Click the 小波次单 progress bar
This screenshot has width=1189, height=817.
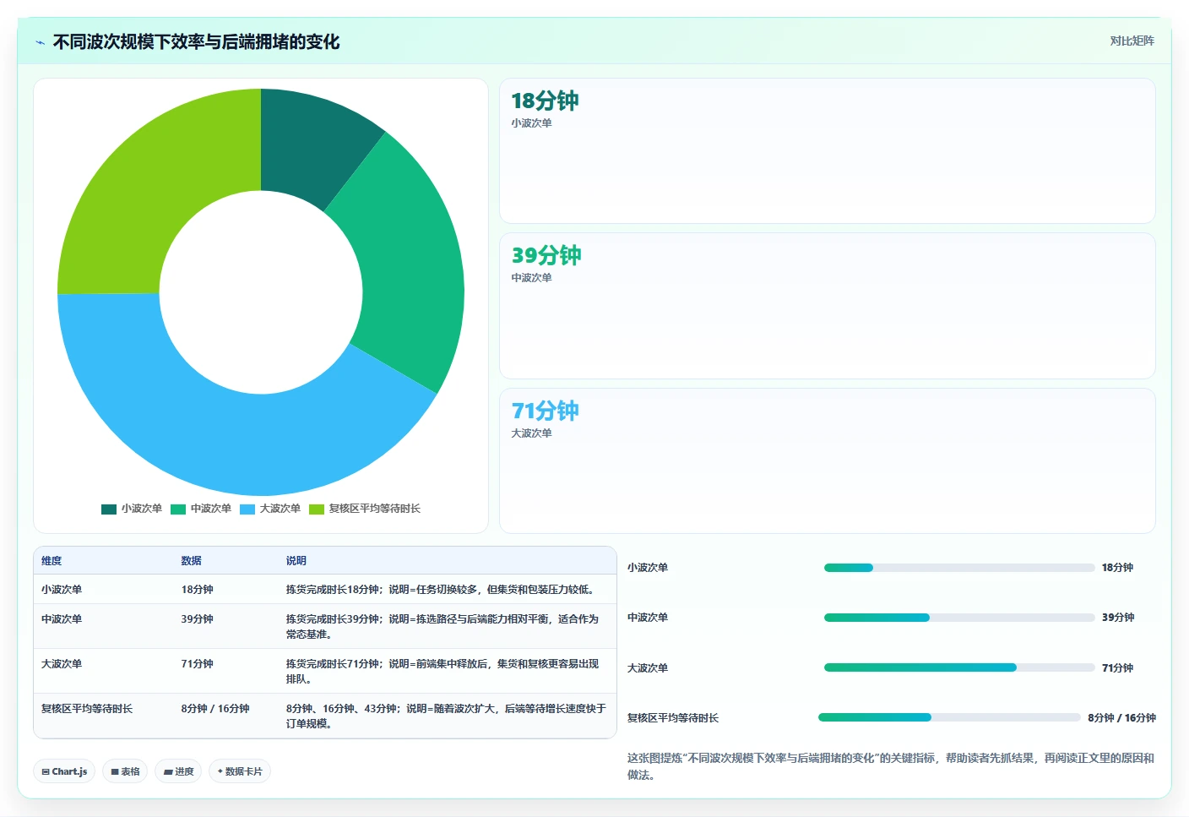[959, 568]
